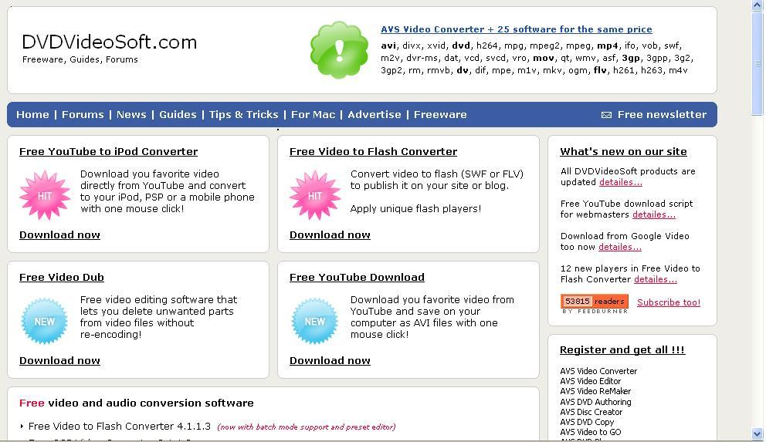
Task: Click the NEW badge beside Free YouTube Download
Action: pos(314,322)
